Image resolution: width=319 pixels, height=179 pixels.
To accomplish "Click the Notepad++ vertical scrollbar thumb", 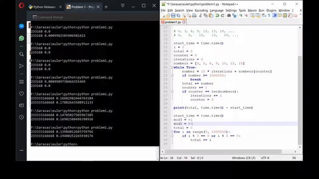I will [x=300, y=100].
